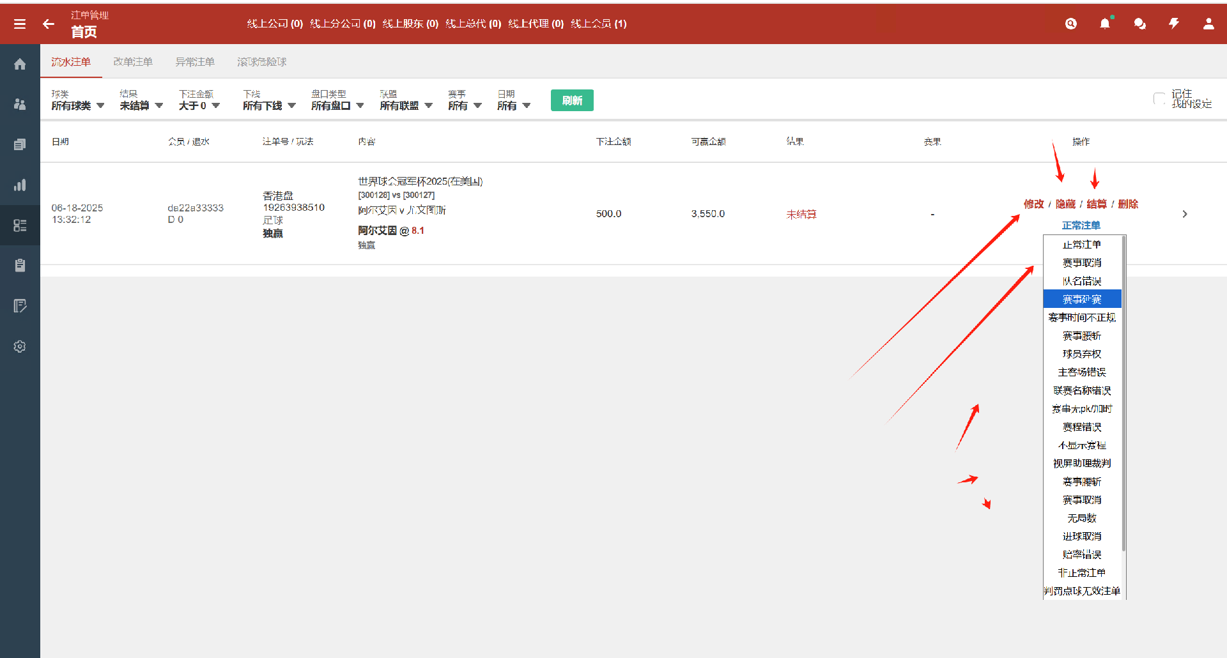Expand row details with right chevron
This screenshot has height=658, width=1227.
coord(1185,214)
